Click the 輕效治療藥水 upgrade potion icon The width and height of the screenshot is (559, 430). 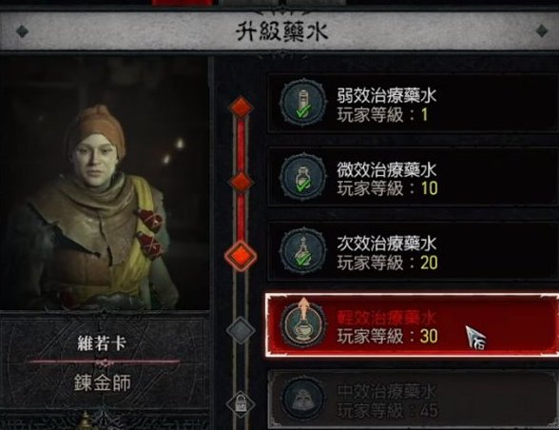[x=303, y=324]
